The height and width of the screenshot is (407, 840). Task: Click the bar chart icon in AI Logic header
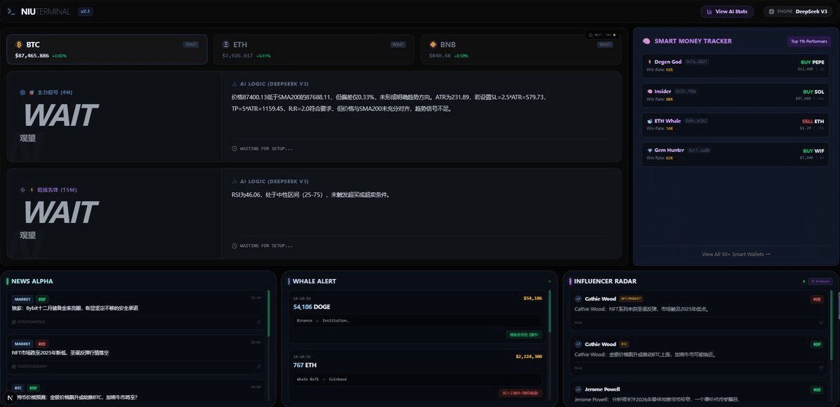234,83
